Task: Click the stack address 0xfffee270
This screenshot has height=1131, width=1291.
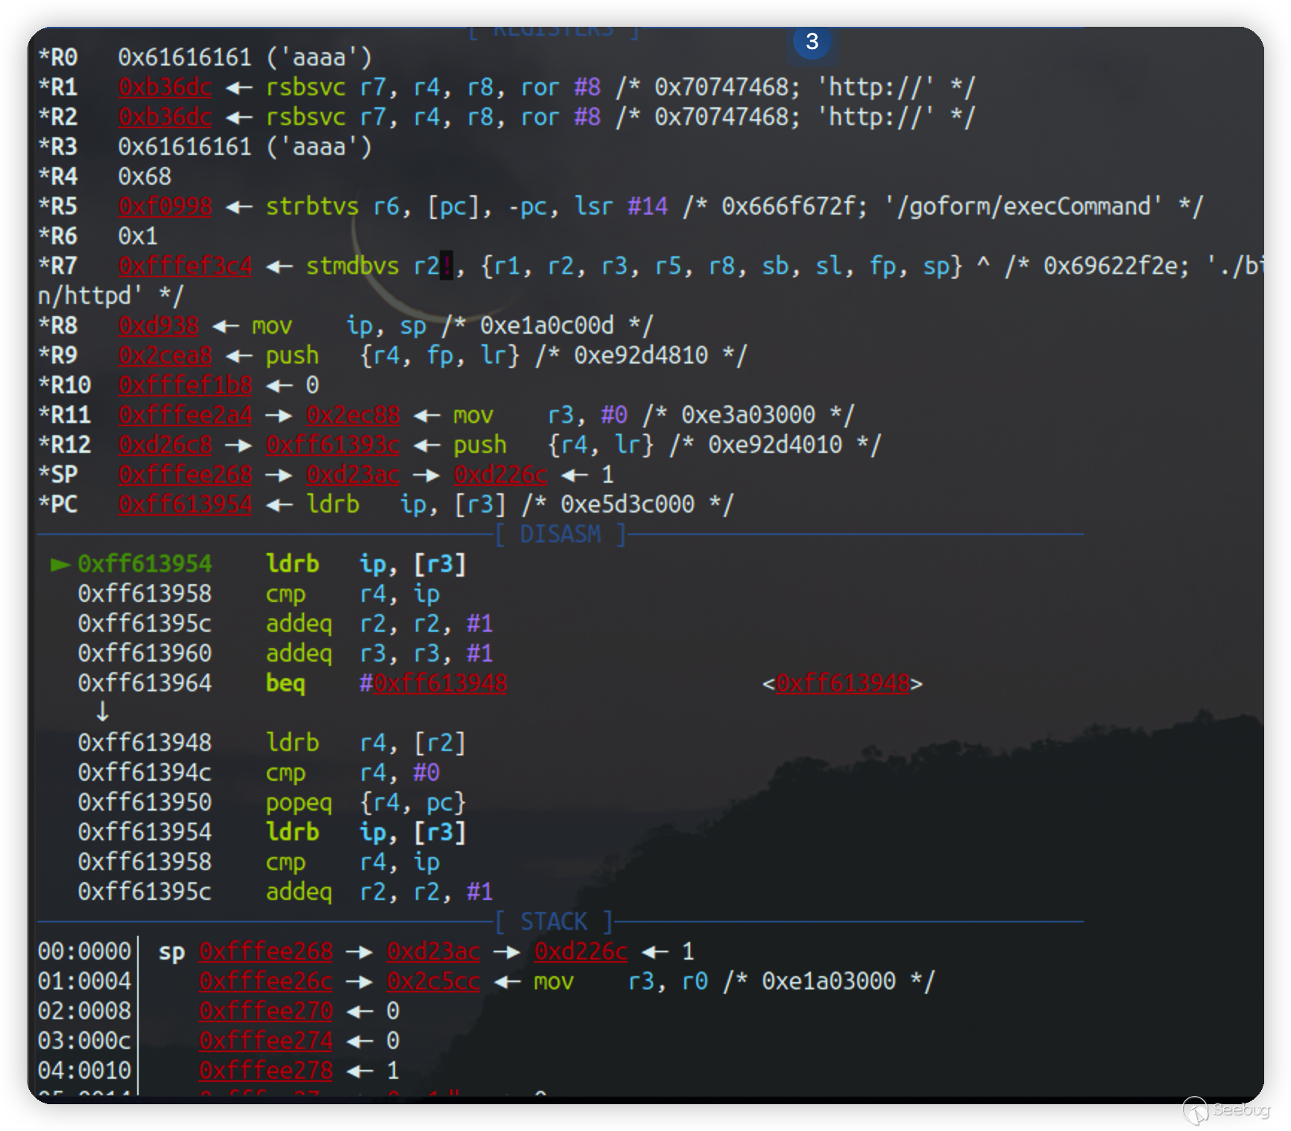Action: point(265,1011)
